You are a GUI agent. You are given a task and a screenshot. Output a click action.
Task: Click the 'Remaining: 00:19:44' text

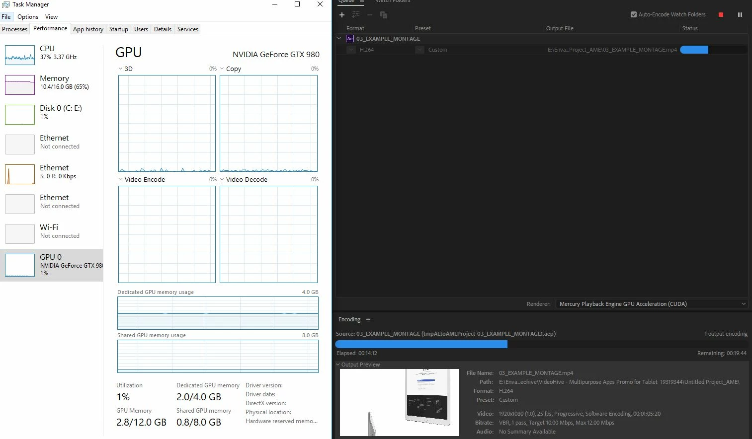(722, 353)
